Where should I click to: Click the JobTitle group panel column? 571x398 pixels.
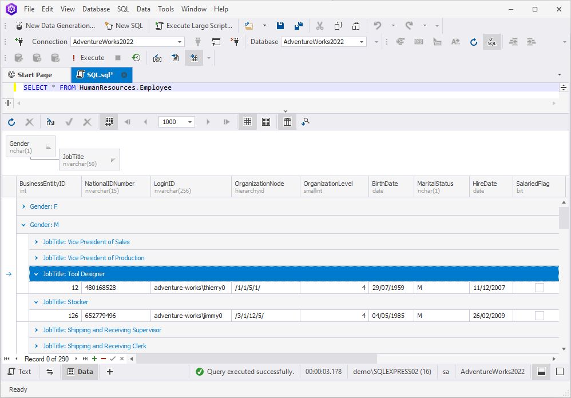pyautogui.click(x=90, y=160)
